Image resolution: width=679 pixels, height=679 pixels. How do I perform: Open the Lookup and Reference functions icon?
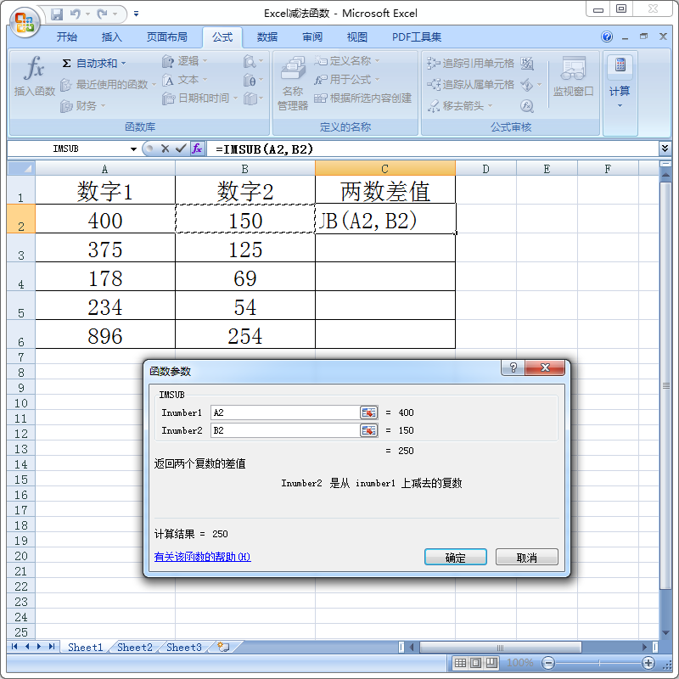tap(250, 61)
